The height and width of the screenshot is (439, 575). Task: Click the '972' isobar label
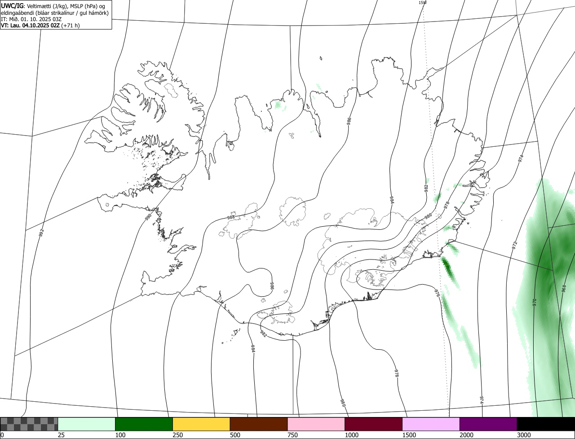coord(515,245)
